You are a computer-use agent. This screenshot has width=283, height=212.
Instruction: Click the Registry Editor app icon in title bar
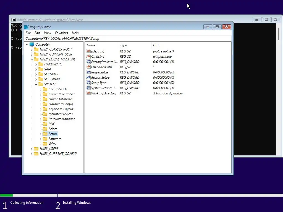(x=26, y=27)
